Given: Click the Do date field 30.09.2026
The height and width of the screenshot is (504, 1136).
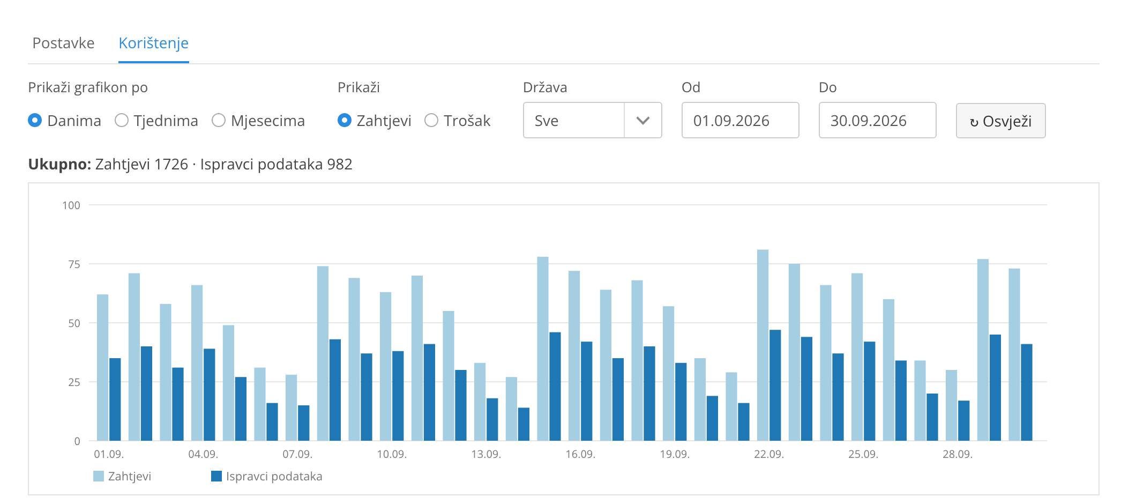Looking at the screenshot, I should [878, 120].
